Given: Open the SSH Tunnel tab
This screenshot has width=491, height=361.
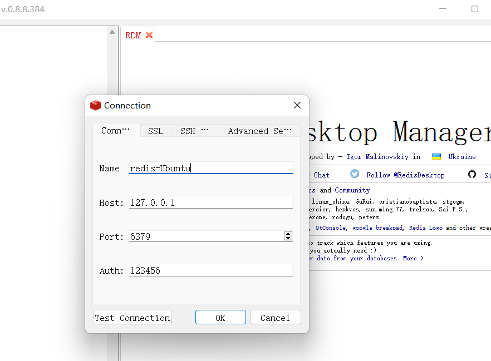Looking at the screenshot, I should coord(194,131).
